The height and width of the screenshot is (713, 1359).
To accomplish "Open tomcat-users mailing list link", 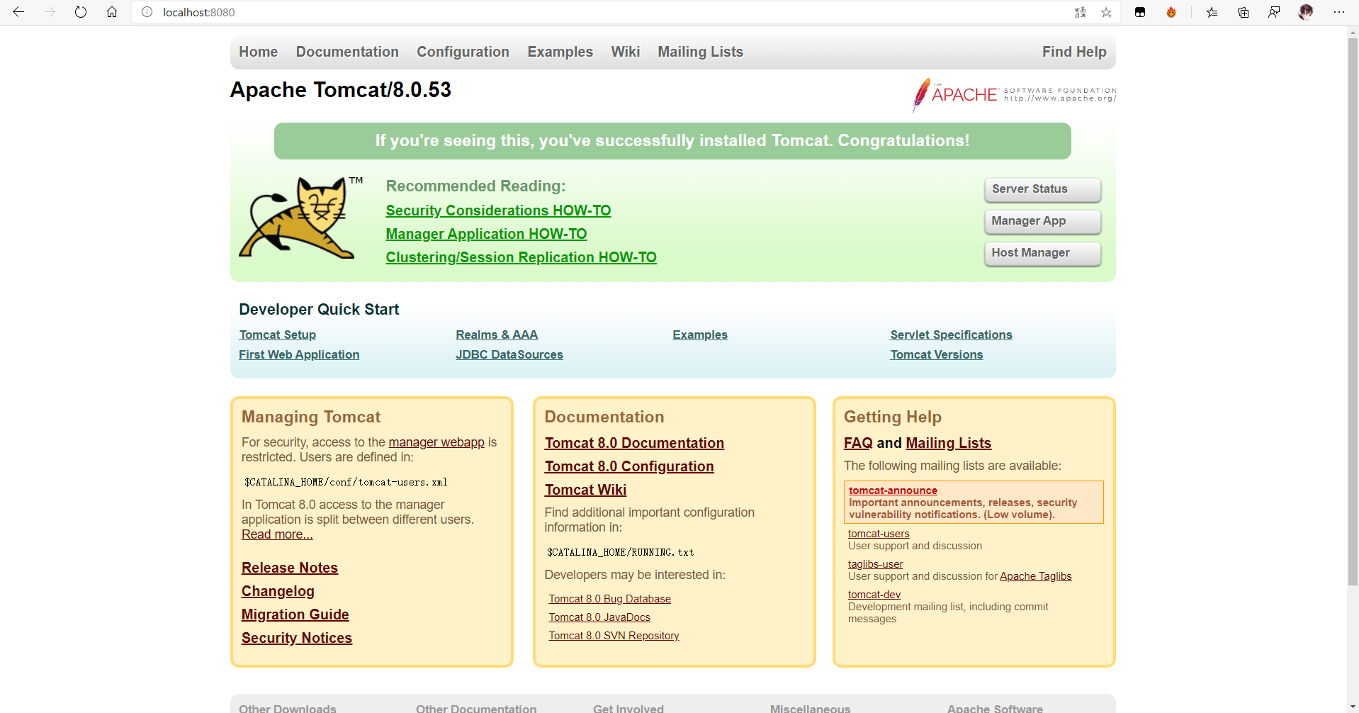I will click(x=879, y=534).
